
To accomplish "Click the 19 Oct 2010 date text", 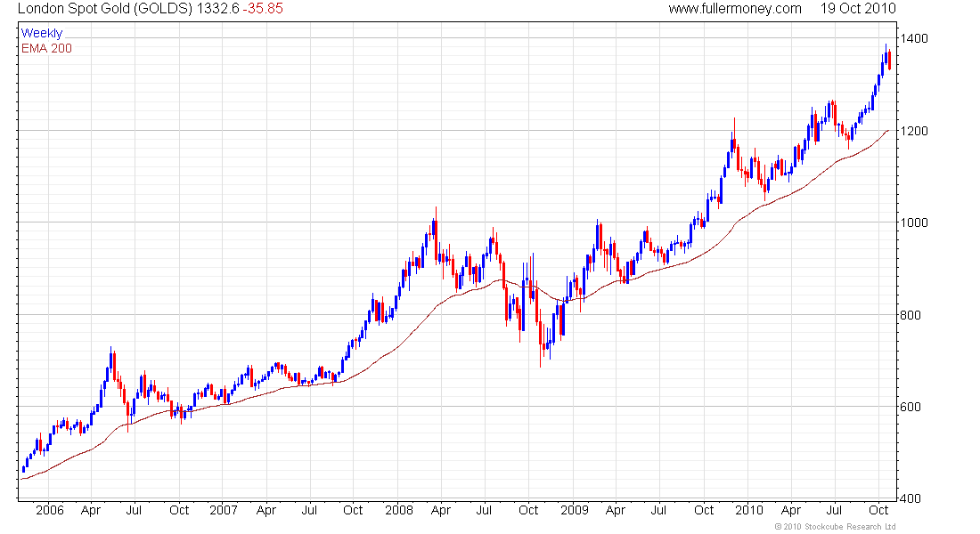I will point(858,9).
